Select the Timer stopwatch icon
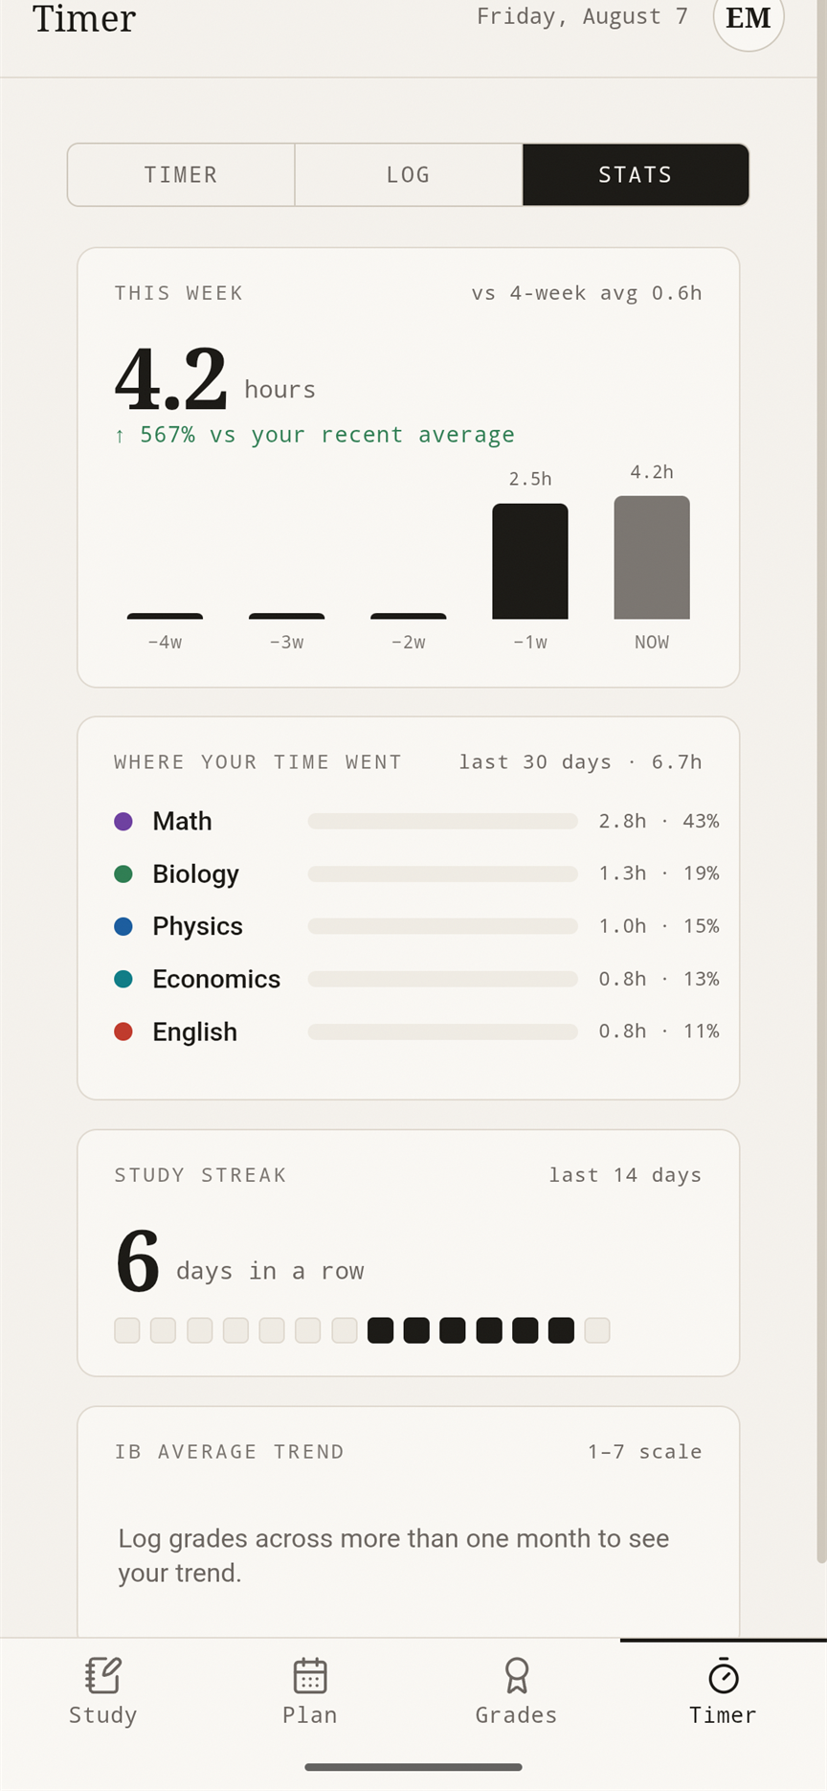827x1791 pixels. [723, 1675]
